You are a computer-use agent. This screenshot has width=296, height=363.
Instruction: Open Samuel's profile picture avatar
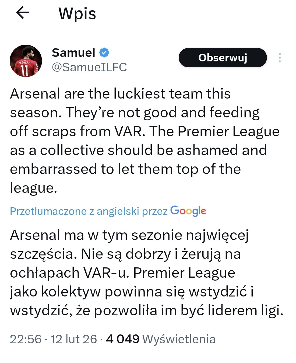coord(26,61)
